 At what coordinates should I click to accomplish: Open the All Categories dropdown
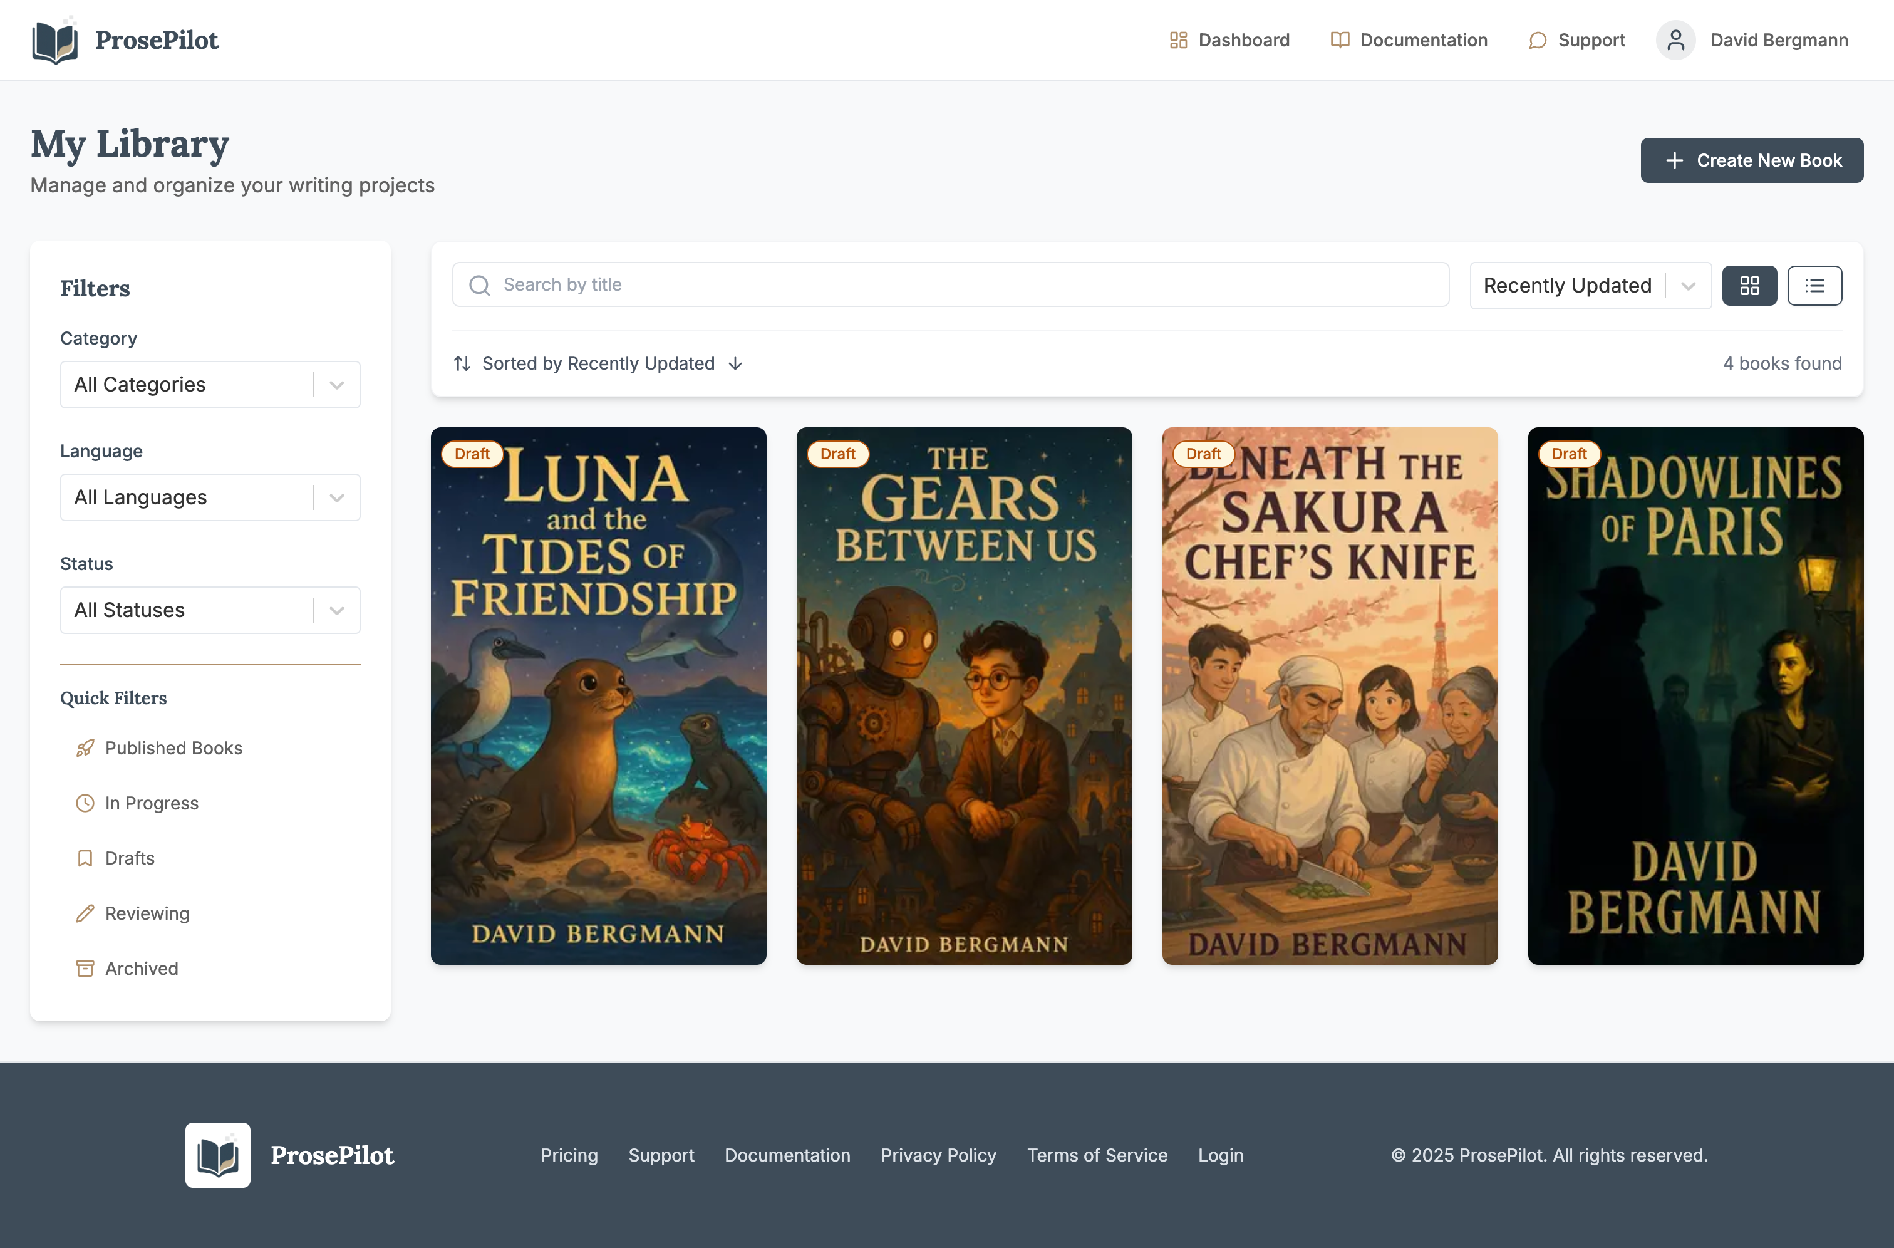tap(210, 385)
